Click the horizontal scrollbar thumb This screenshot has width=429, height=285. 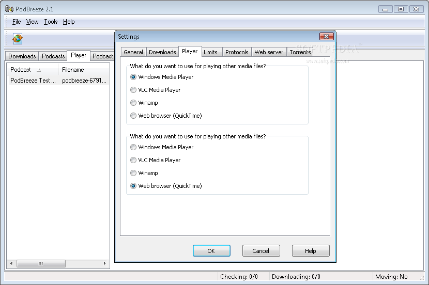[x=41, y=263]
